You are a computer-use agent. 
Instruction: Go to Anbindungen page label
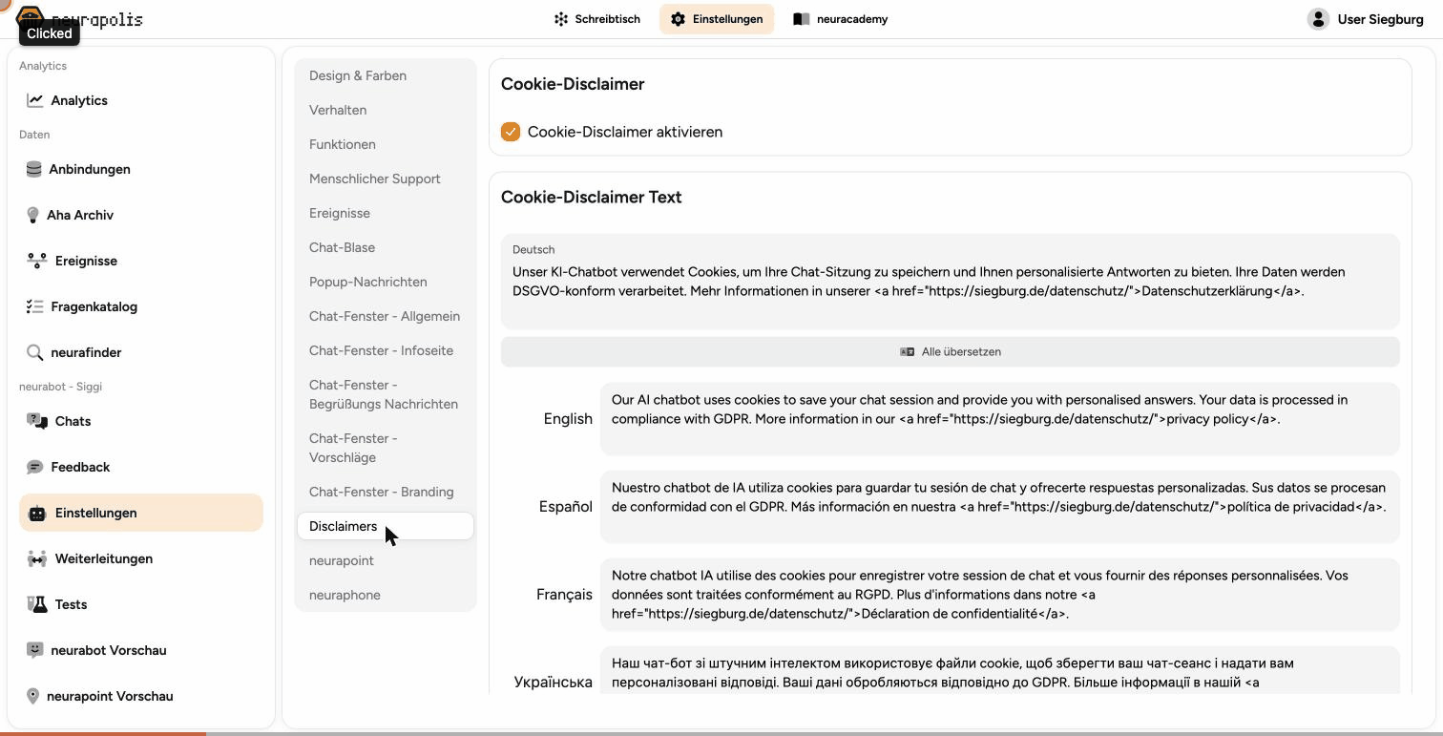[90, 169]
